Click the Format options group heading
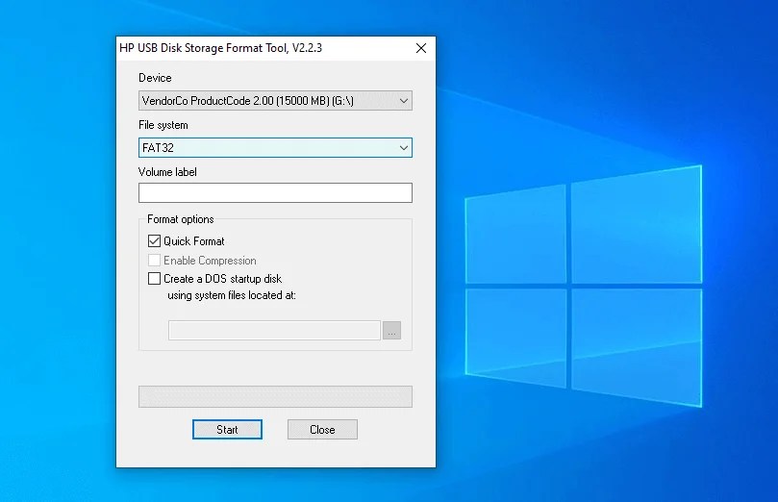 pos(181,219)
